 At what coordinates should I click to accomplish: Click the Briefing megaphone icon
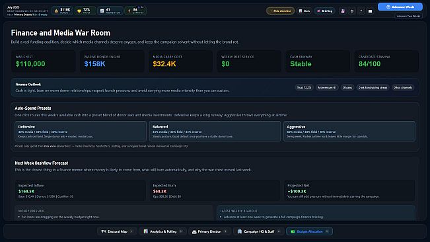pyautogui.click(x=318, y=11)
